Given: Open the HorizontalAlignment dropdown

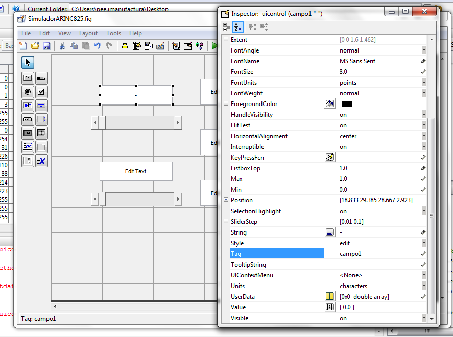Looking at the screenshot, I should click(424, 136).
